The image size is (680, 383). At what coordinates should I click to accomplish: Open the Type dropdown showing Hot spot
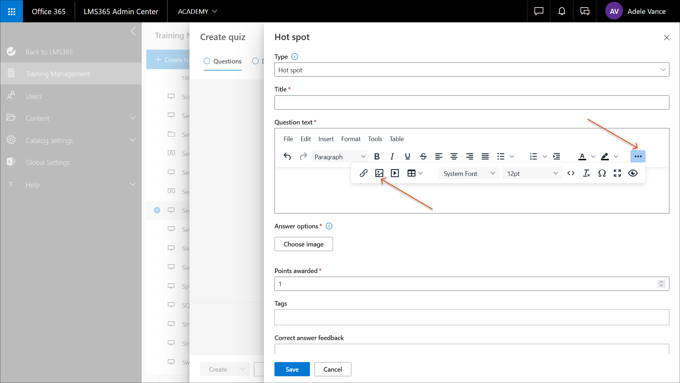[x=471, y=70]
